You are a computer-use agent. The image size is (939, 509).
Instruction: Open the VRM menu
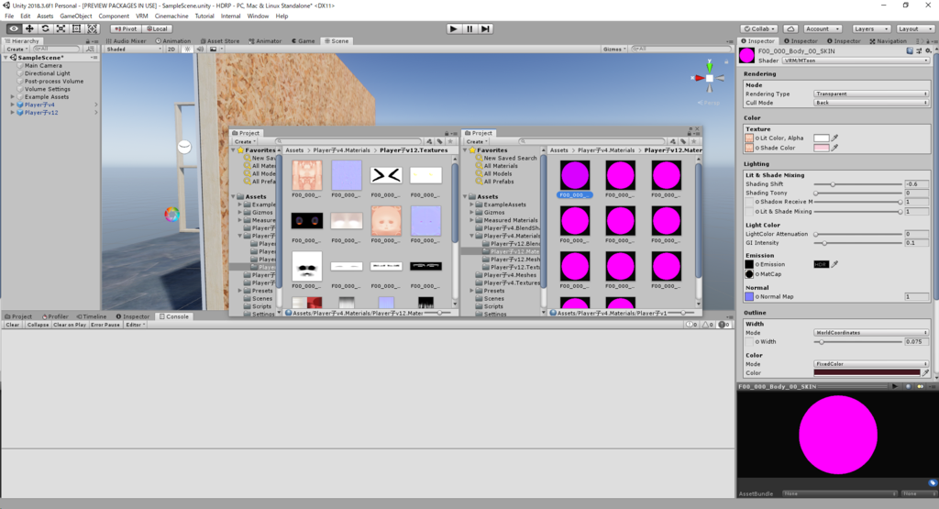pos(141,17)
